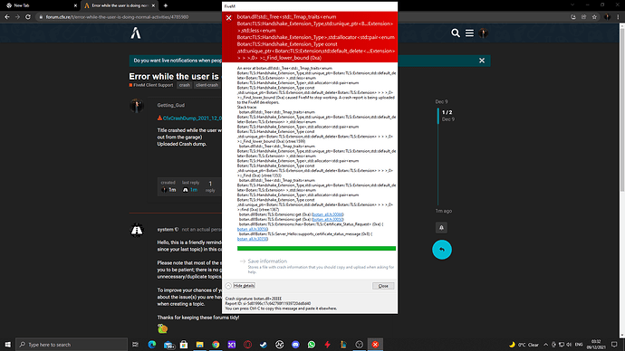
Task: Click the user avatar in forum header
Action: pos(483,33)
